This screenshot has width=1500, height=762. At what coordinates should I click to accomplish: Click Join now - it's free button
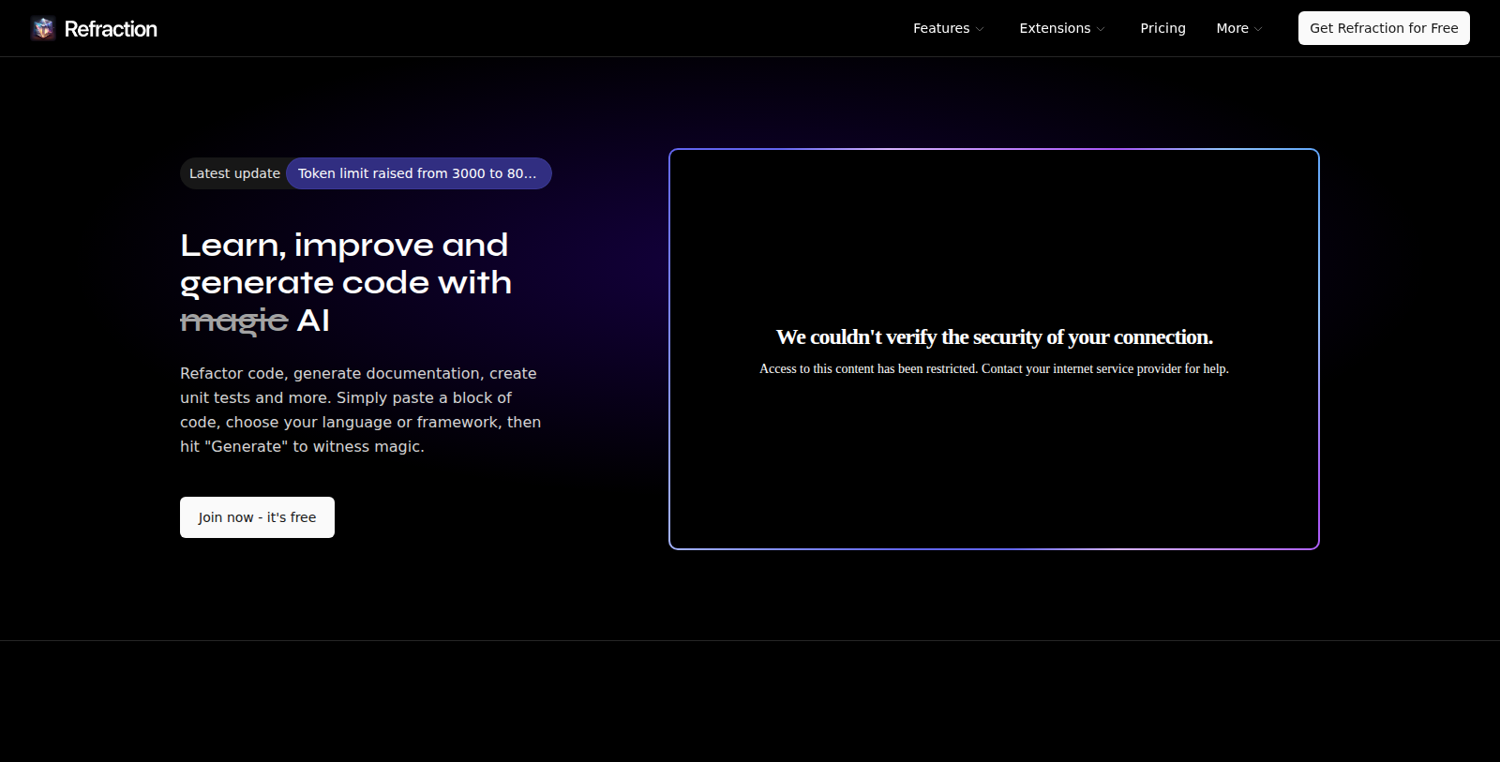click(x=257, y=517)
